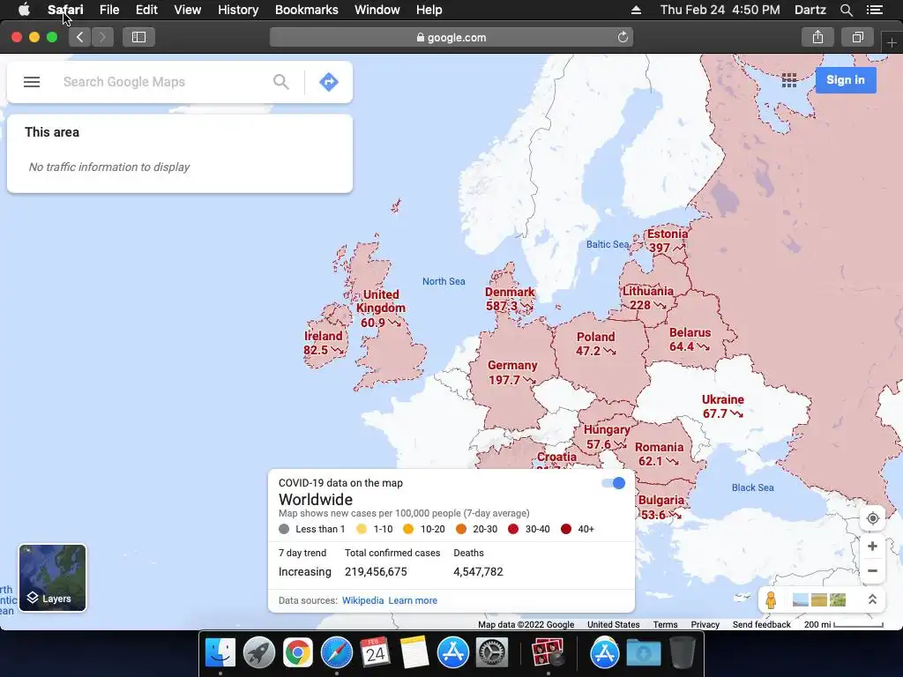Click the search magnifier in Maps
This screenshot has width=903, height=677.
(x=281, y=82)
